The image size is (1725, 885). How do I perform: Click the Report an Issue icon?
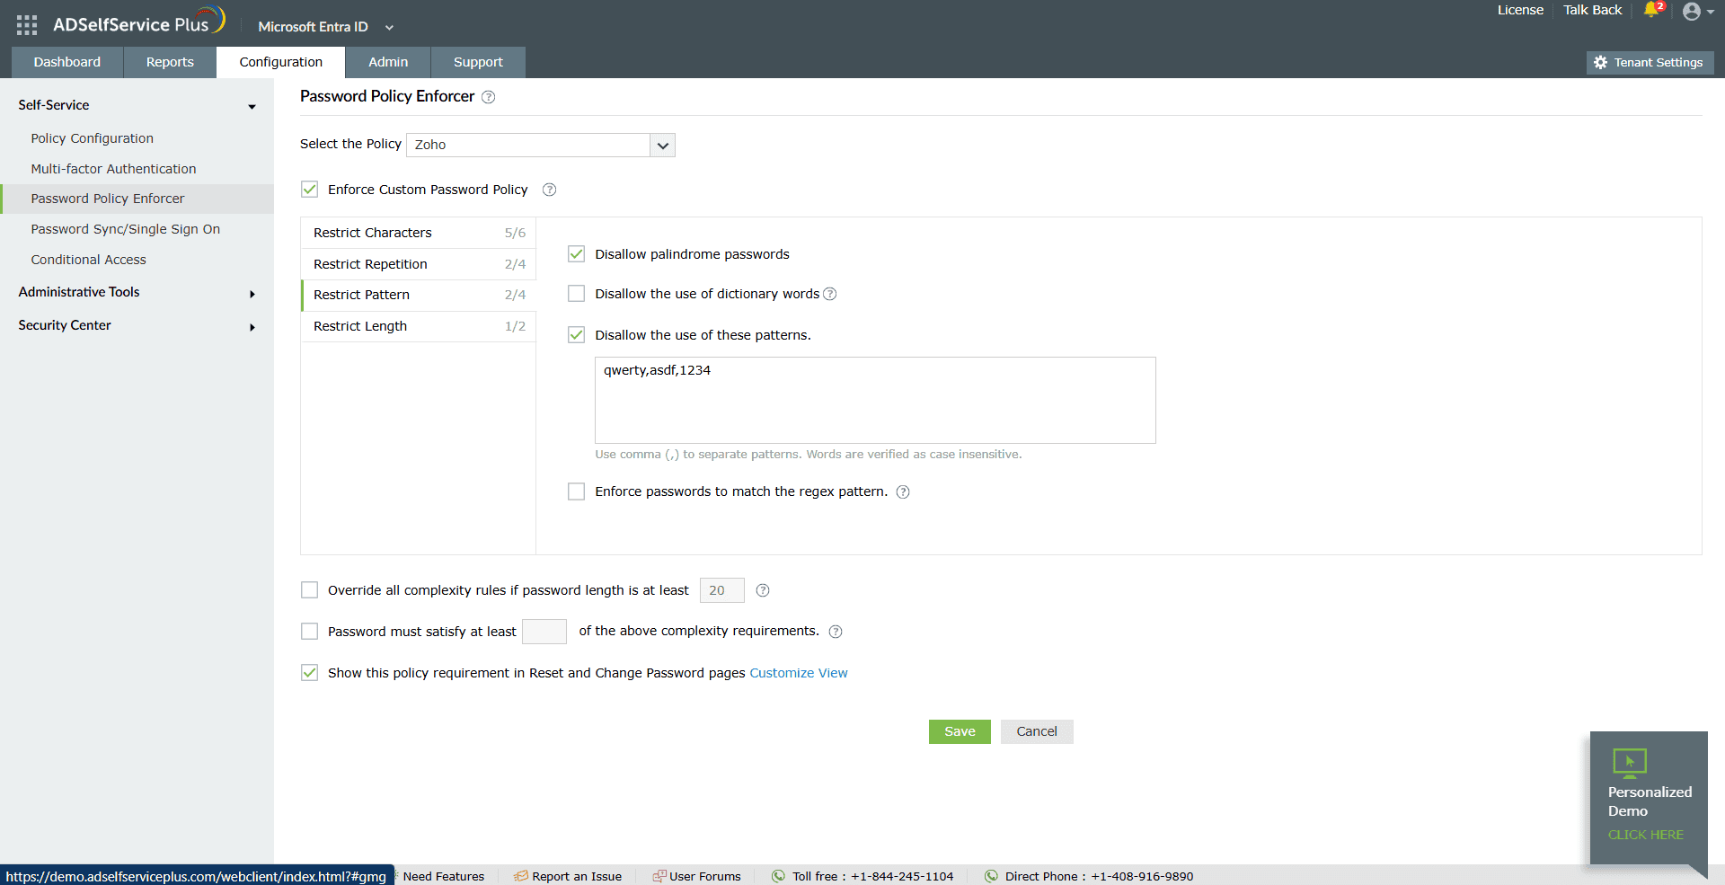pyautogui.click(x=521, y=876)
